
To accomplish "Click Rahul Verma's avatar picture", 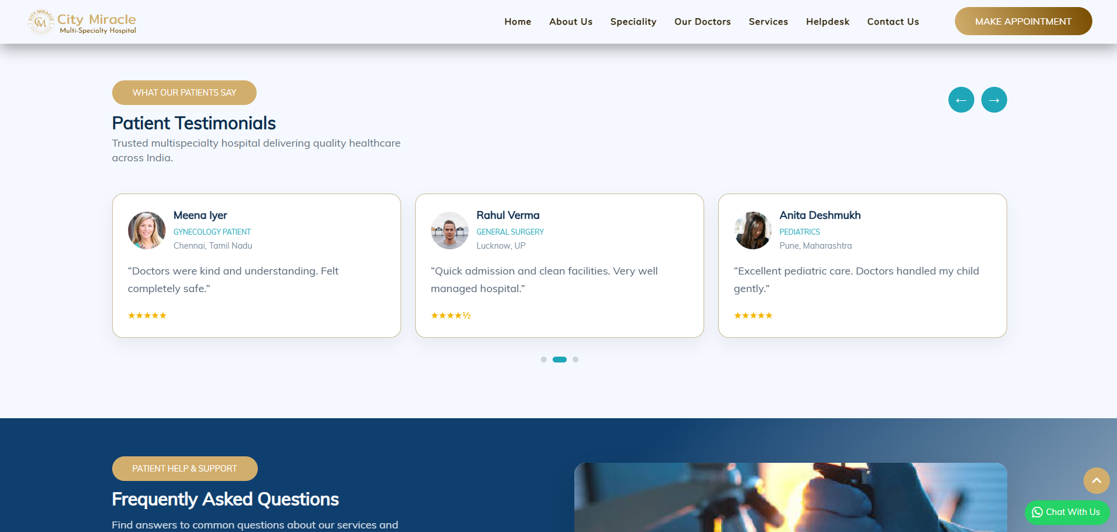I will [449, 231].
